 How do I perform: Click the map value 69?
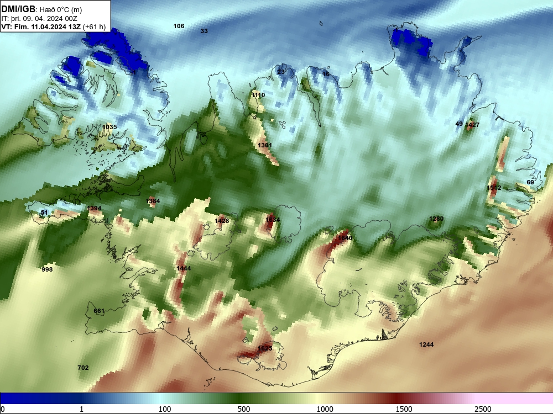(530, 182)
